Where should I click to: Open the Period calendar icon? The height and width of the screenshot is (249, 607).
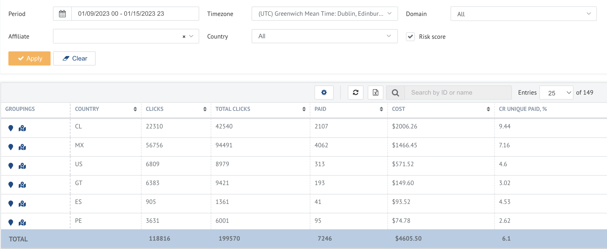coord(62,14)
